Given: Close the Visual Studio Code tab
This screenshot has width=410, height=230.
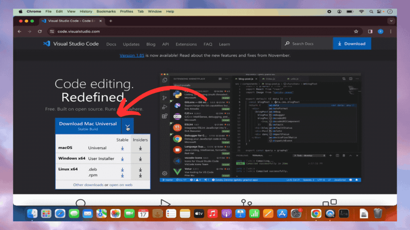Looking at the screenshot, I should pos(101,21).
